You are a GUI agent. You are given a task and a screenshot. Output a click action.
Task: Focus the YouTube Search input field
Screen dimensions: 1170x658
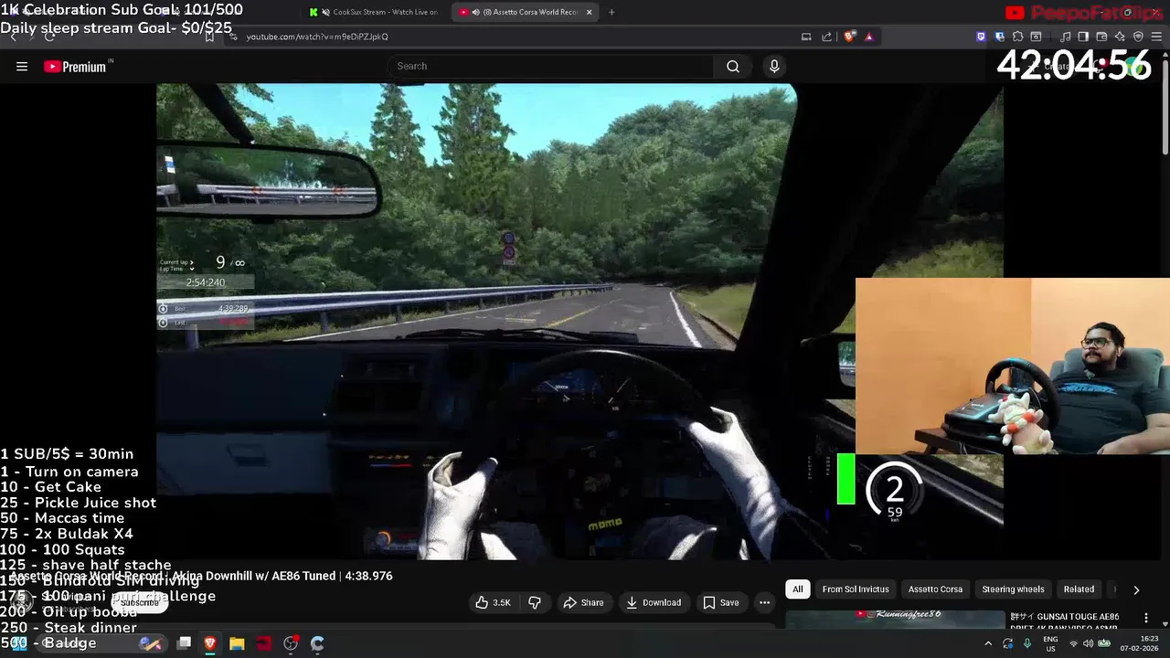[551, 66]
